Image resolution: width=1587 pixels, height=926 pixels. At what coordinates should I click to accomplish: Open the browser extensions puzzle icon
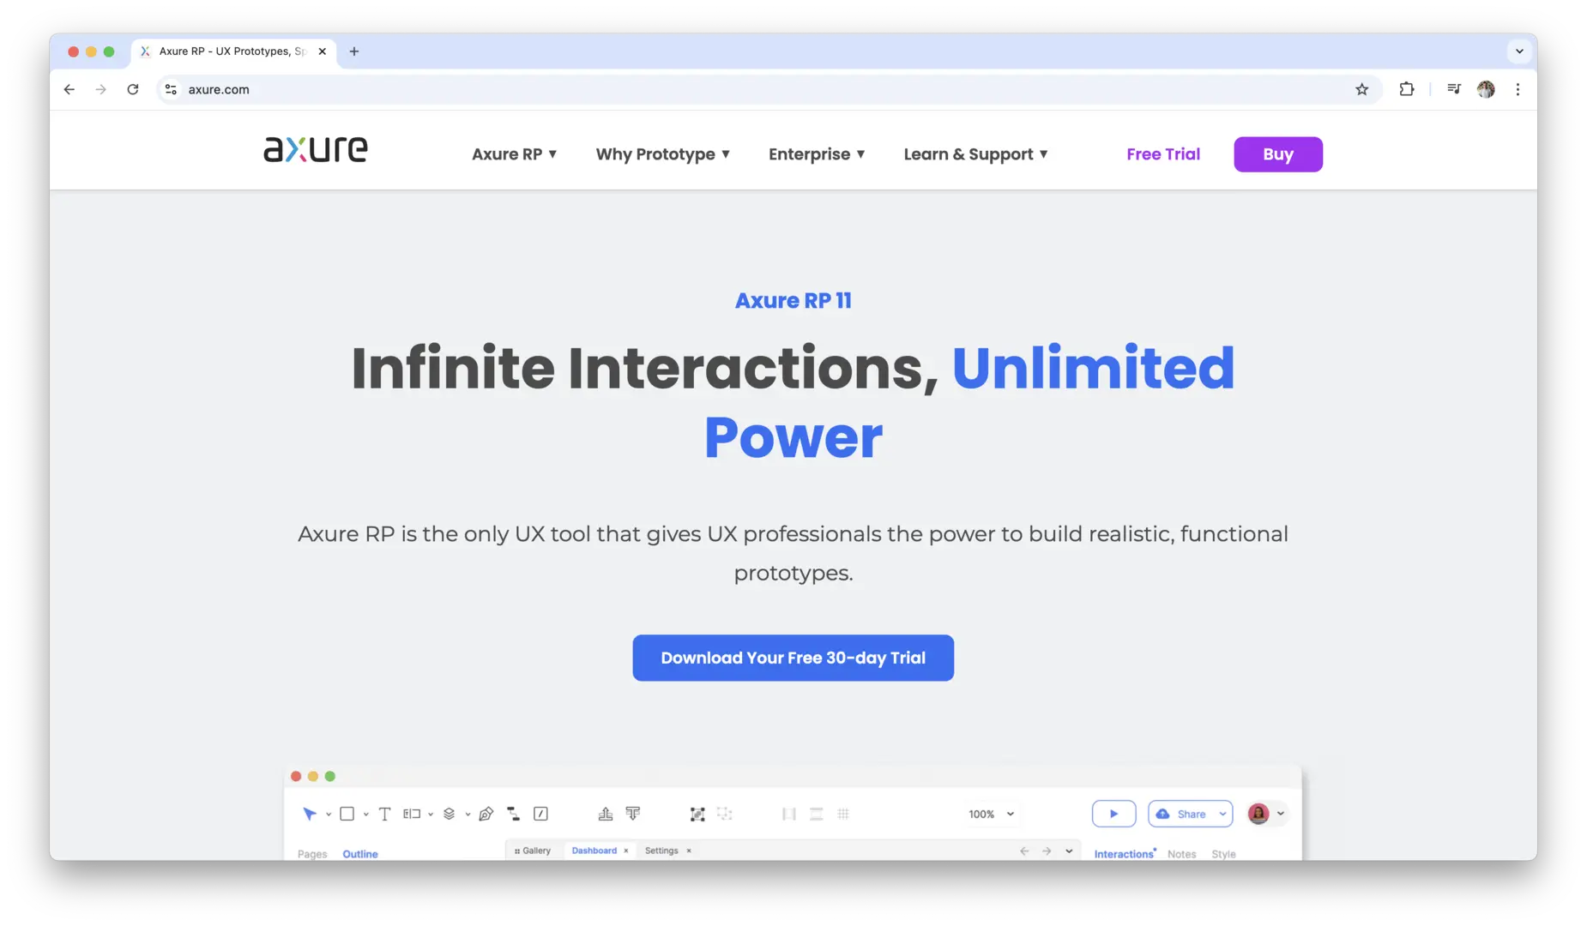point(1407,89)
